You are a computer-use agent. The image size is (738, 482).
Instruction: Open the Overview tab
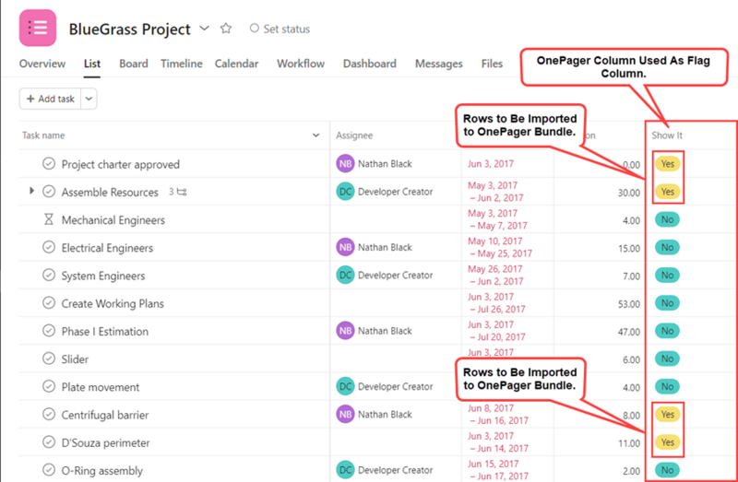(42, 64)
